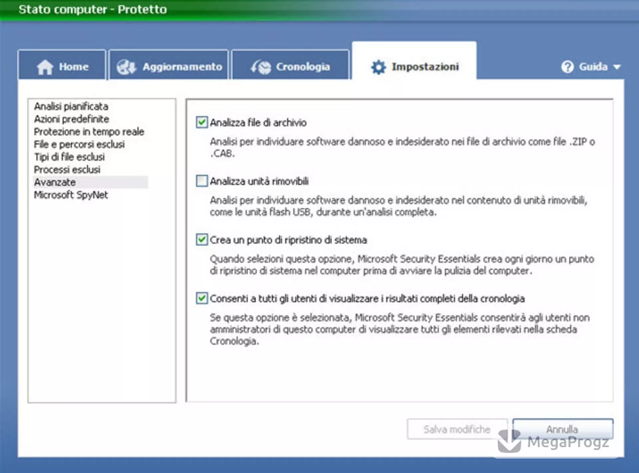Uncheck Analizza file di archivio
This screenshot has width=639, height=473.
coord(202,122)
